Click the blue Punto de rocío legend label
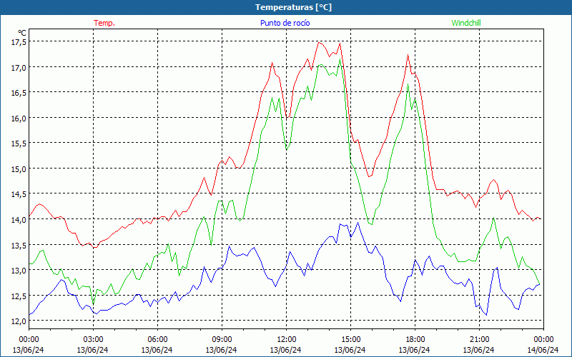Viewport: 572px width, 357px height. 285,23
